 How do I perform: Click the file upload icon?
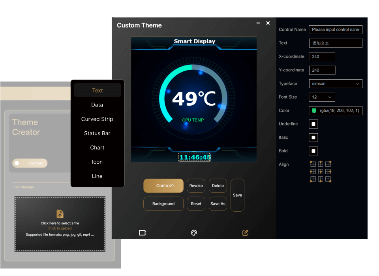[60, 214]
